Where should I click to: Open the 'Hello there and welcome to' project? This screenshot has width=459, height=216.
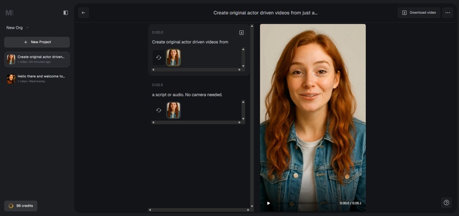tap(37, 78)
